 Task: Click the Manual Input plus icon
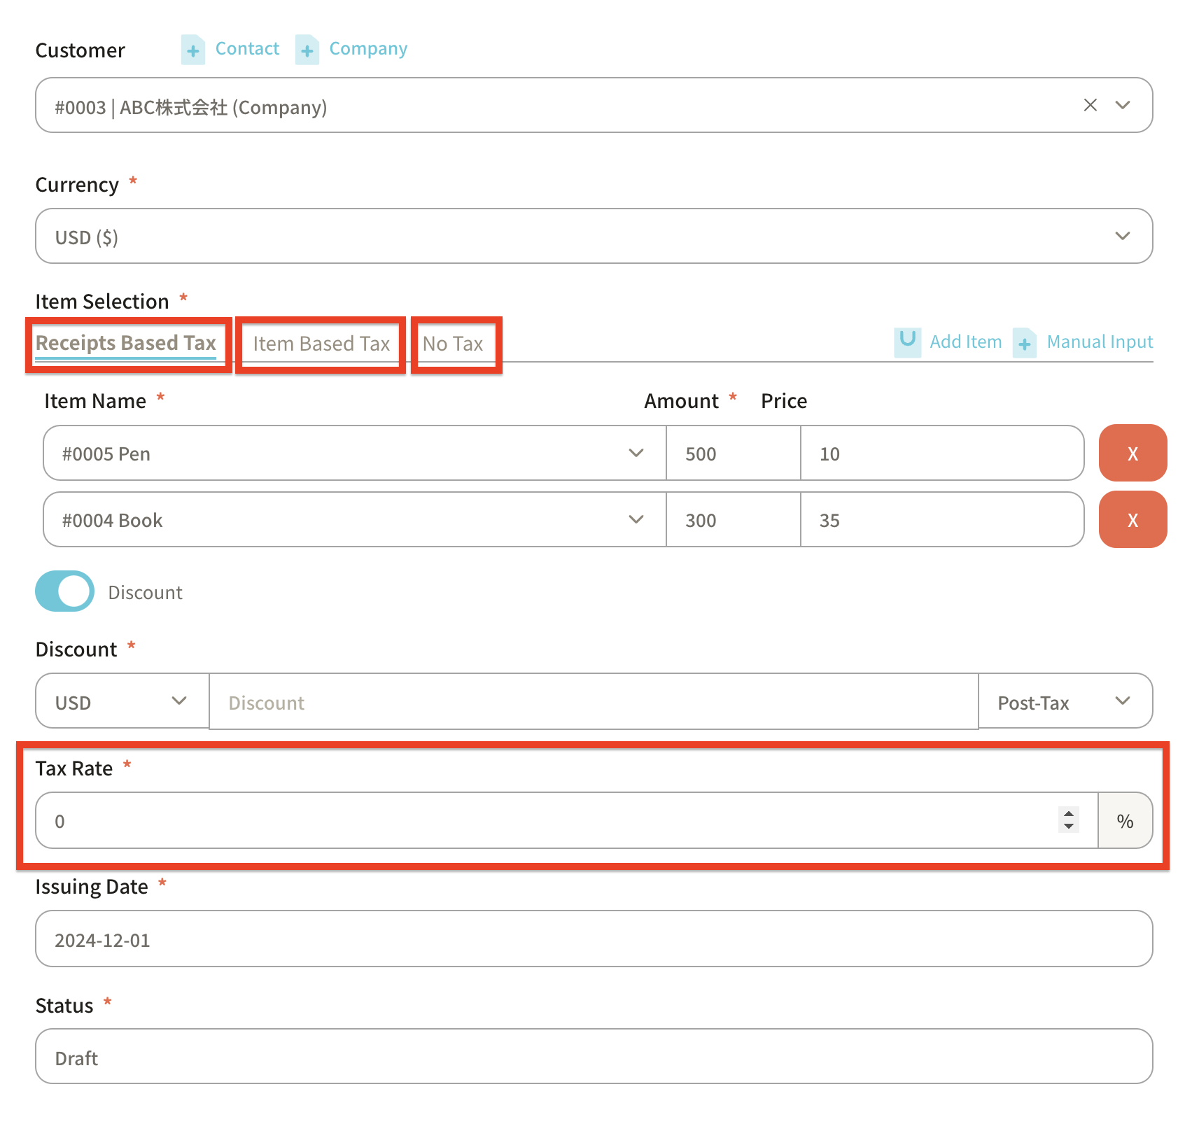(x=1025, y=343)
